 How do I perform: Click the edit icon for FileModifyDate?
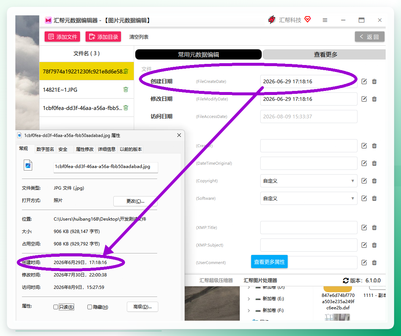(364, 99)
